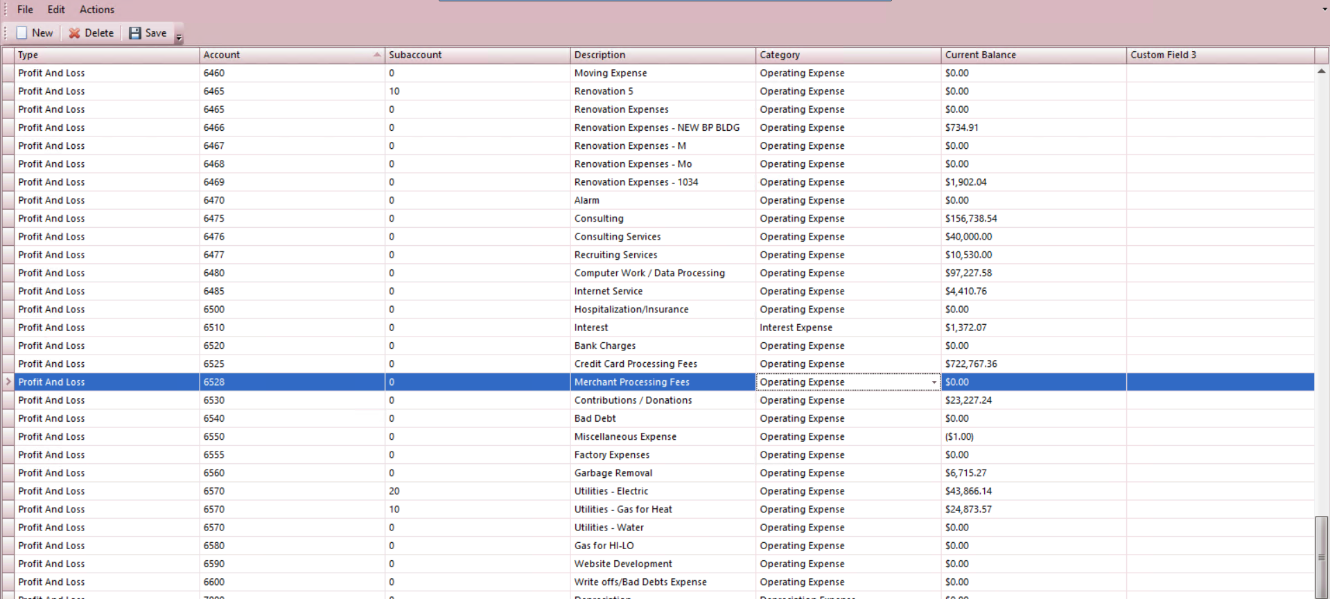Viewport: 1330px width, 599px height.
Task: Open the small arrow at top-right corner
Action: [1324, 10]
